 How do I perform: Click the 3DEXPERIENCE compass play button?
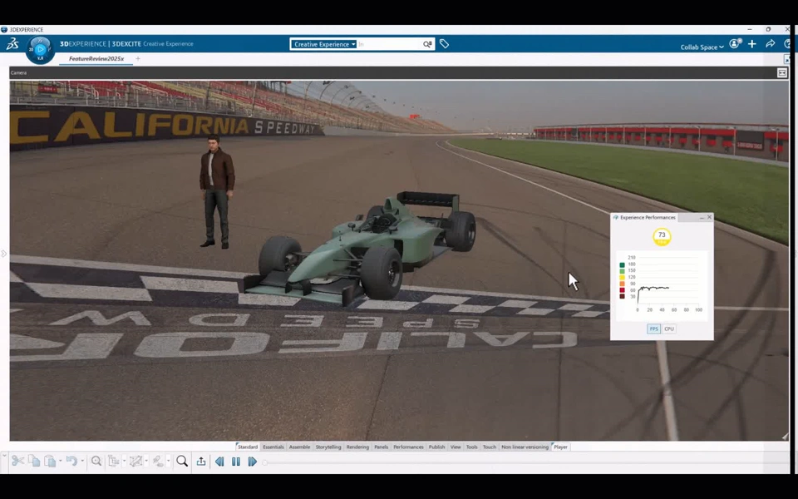tap(40, 50)
